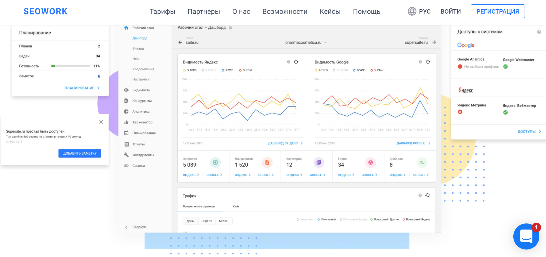Select Help in the sidebar

(x=136, y=59)
